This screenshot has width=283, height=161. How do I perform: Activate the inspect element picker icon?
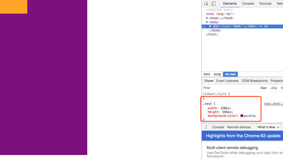pyautogui.click(x=206, y=4)
